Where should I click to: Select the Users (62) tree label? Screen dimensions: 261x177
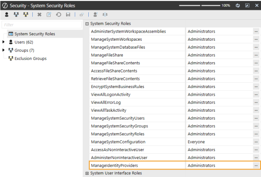pos(24,42)
